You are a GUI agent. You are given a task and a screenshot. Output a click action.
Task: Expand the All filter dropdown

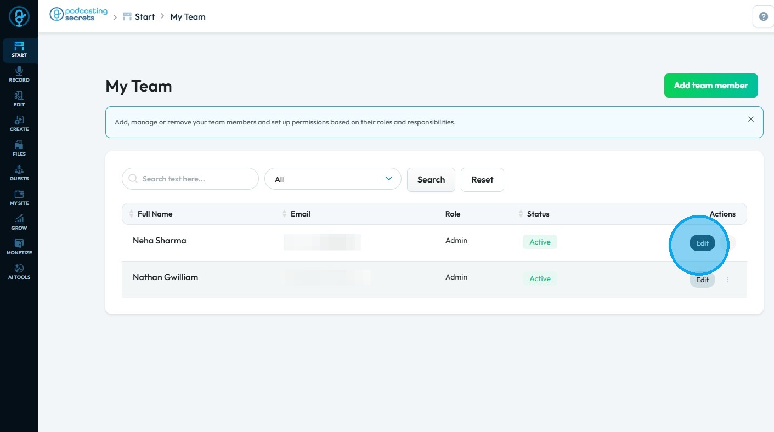332,179
